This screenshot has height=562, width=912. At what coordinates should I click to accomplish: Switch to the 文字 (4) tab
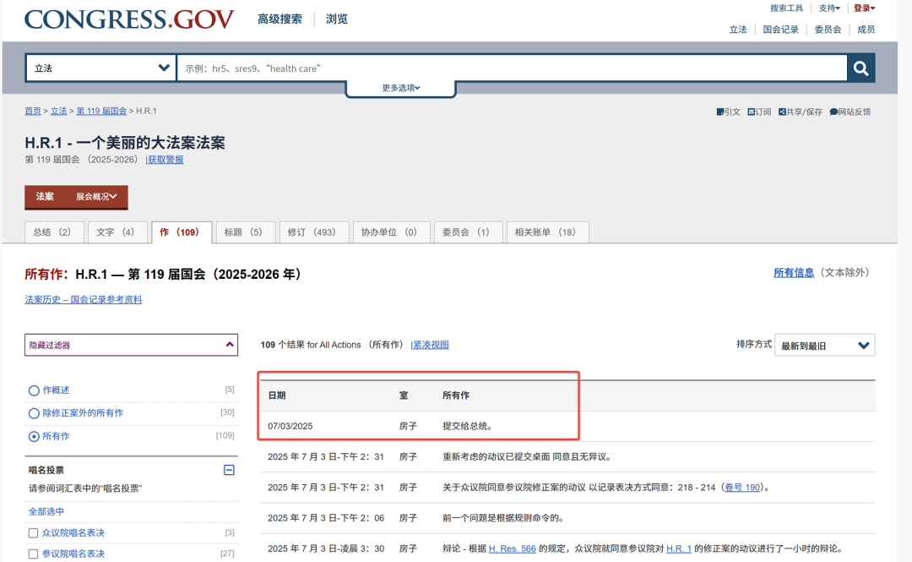click(x=117, y=232)
